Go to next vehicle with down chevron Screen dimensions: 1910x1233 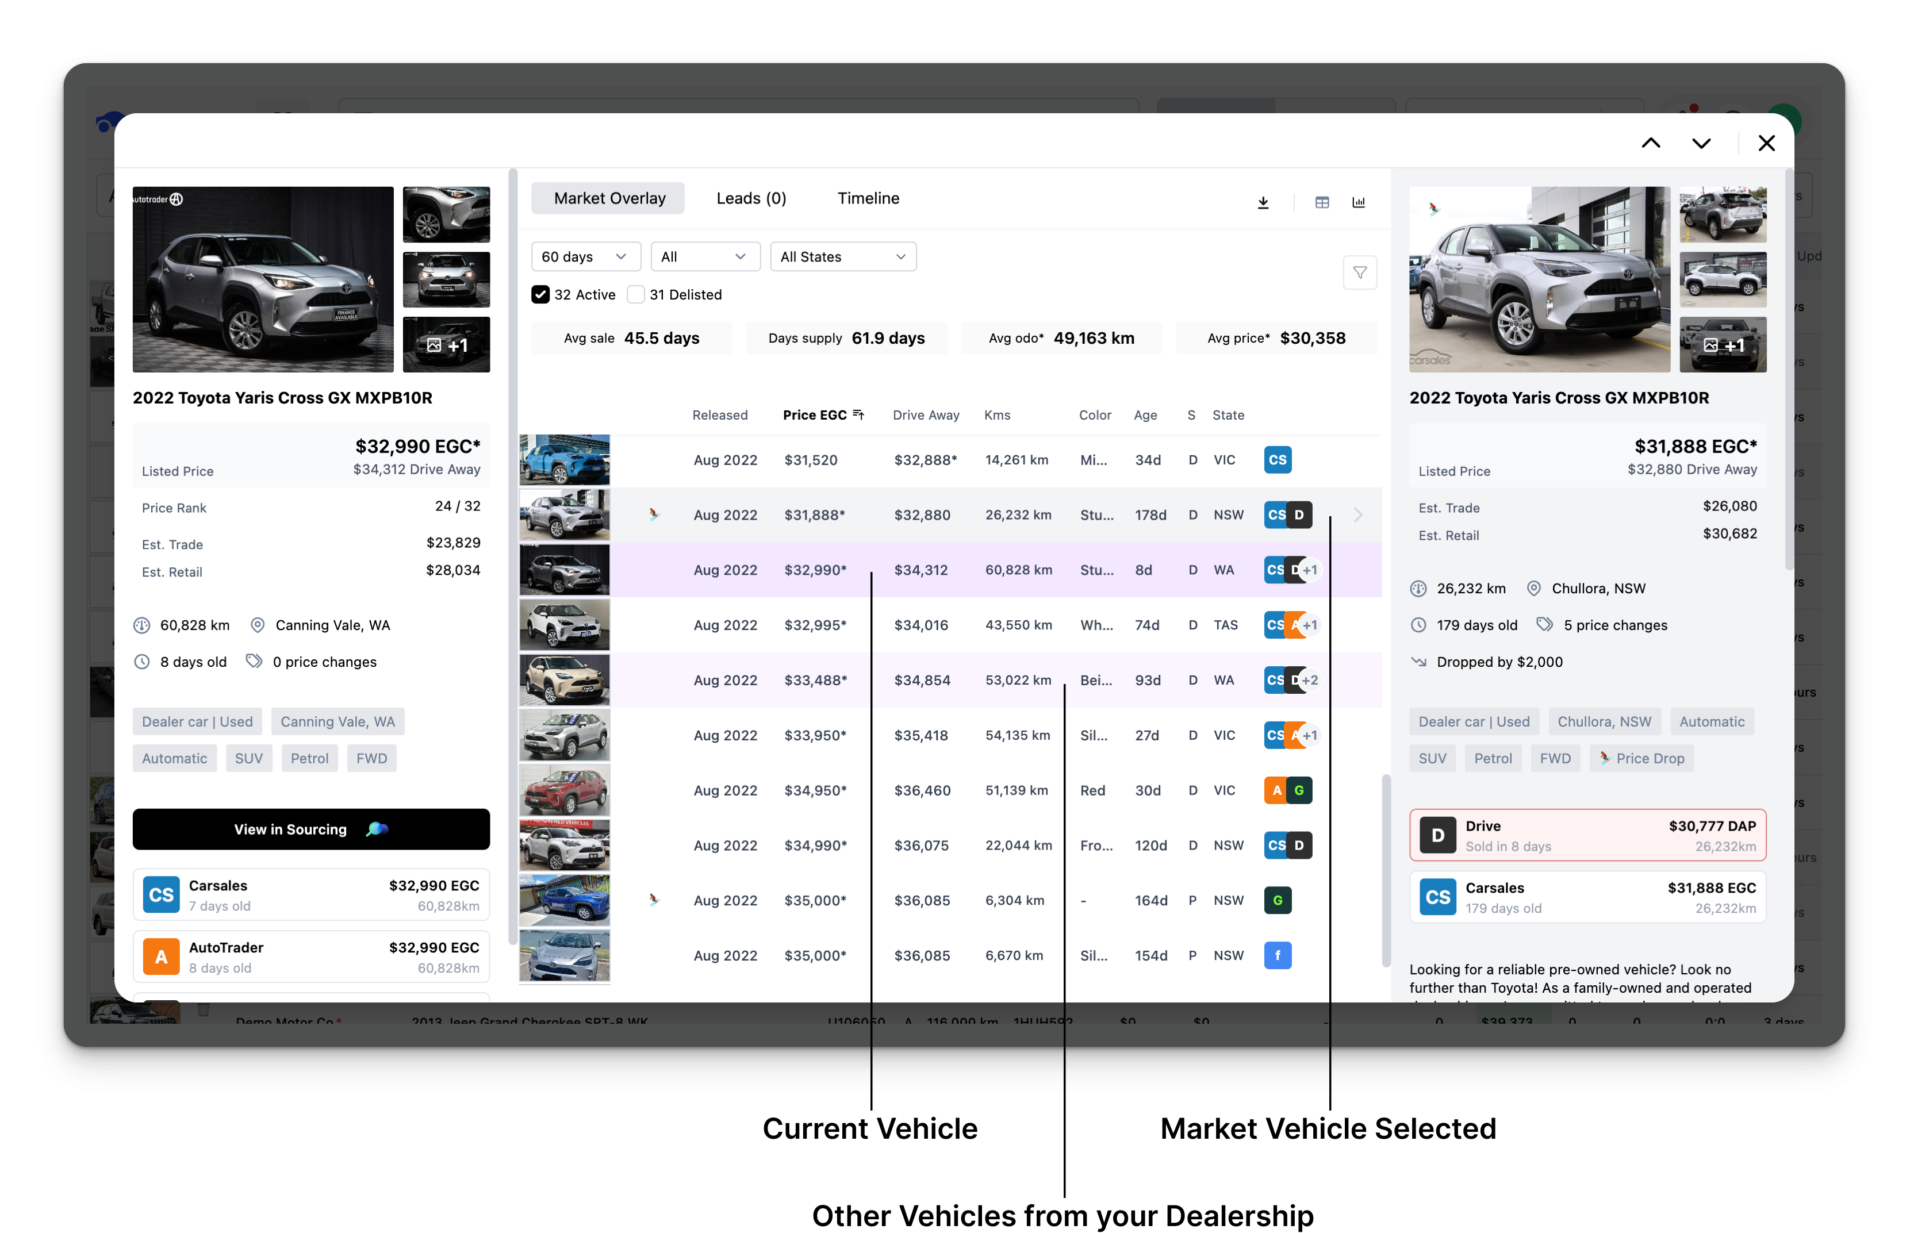pyautogui.click(x=1701, y=143)
